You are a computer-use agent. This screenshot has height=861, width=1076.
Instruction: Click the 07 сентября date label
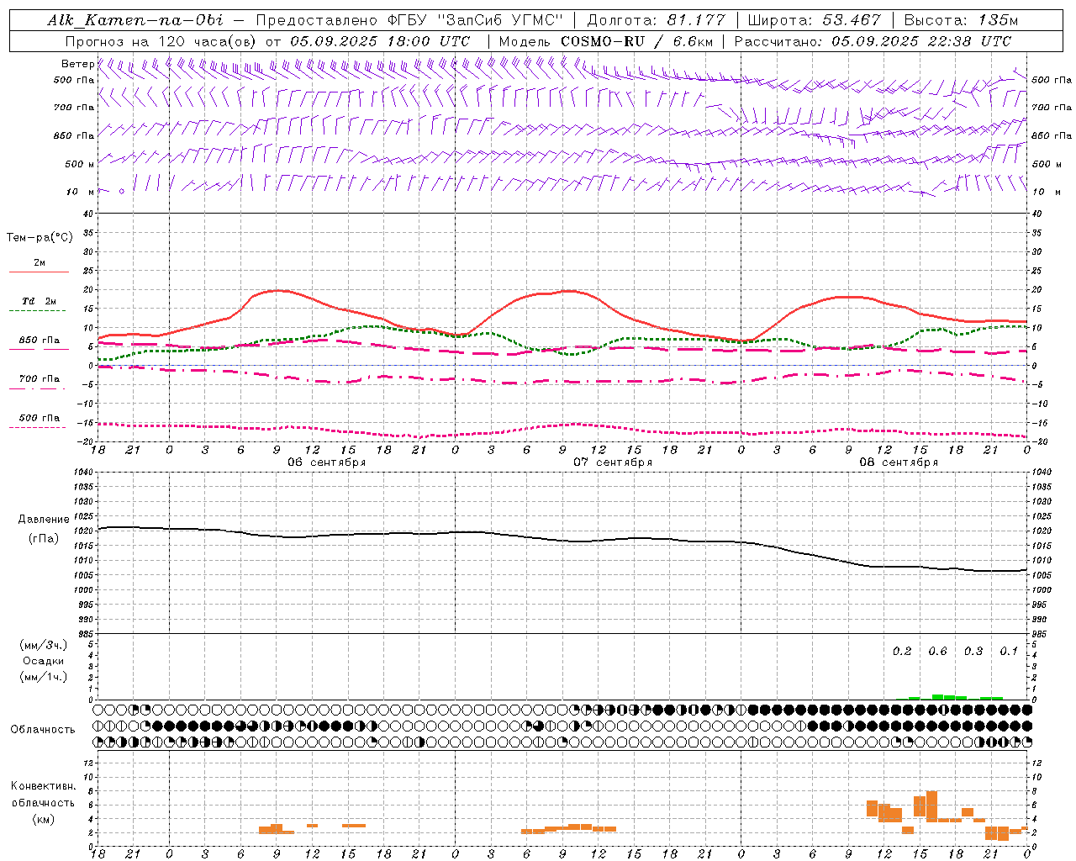(x=613, y=462)
